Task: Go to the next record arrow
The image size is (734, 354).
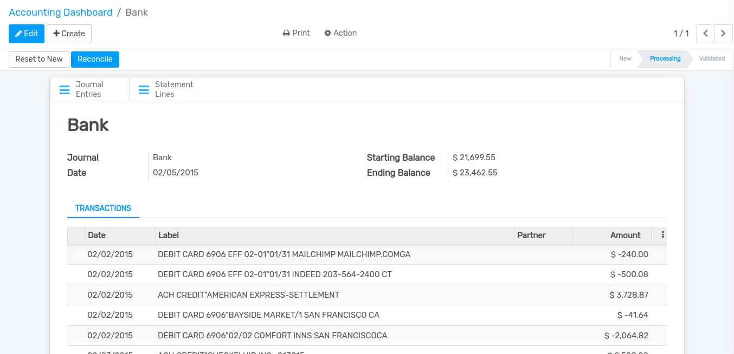Action: click(x=723, y=34)
